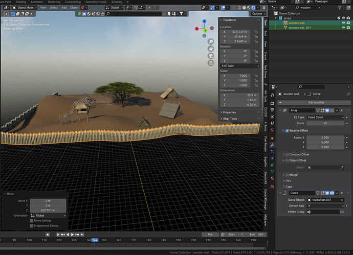Toggle Mirror Editing checkbox
Viewport: 353px width, 255px height.
[32, 221]
